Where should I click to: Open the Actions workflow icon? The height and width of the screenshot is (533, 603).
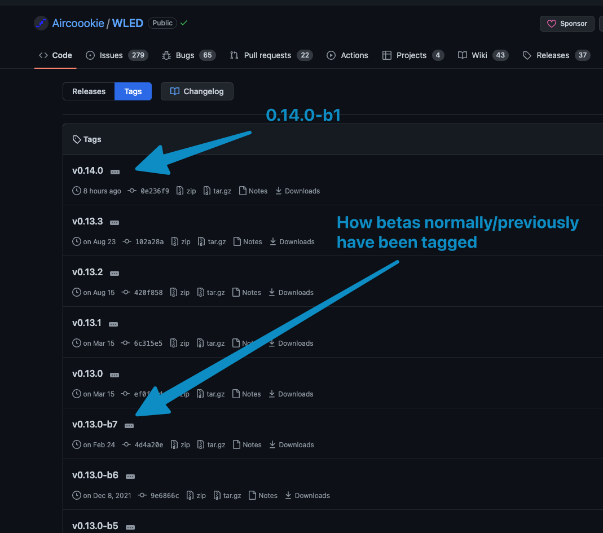tap(331, 55)
